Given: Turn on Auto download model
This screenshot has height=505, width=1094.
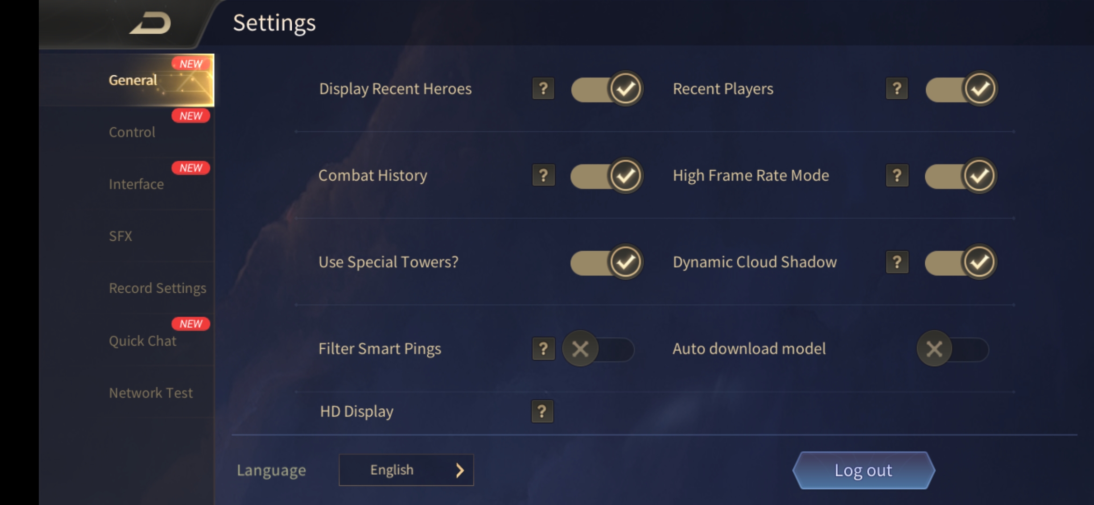Looking at the screenshot, I should pos(952,349).
